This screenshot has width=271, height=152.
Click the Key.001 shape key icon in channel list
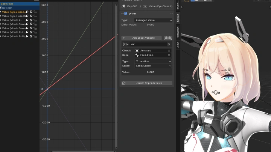pos(1,8)
